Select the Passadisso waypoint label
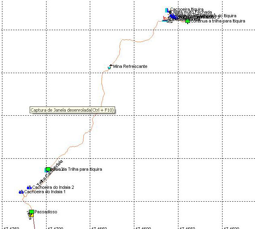Screen dimensions: 255x229 point(46,212)
